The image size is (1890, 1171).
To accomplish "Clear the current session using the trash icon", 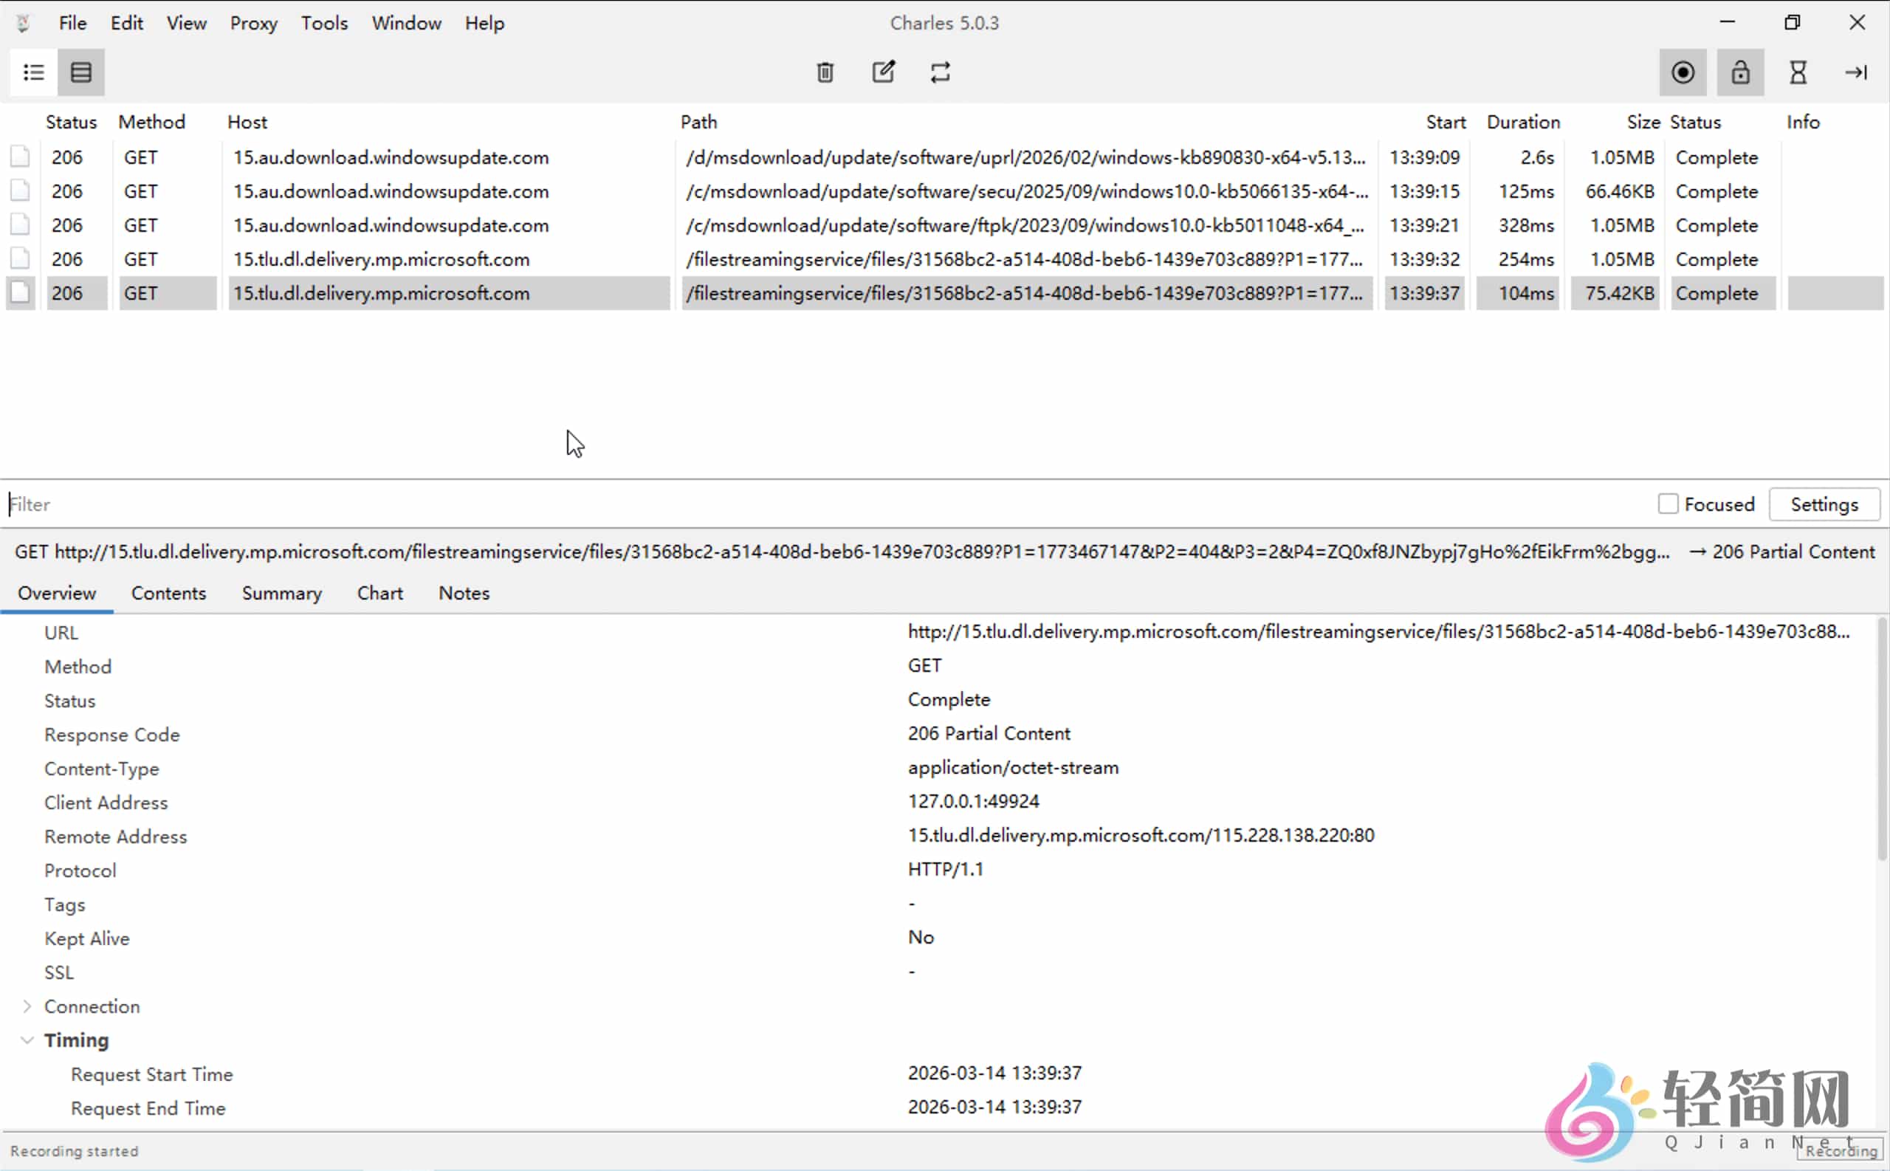I will [824, 72].
